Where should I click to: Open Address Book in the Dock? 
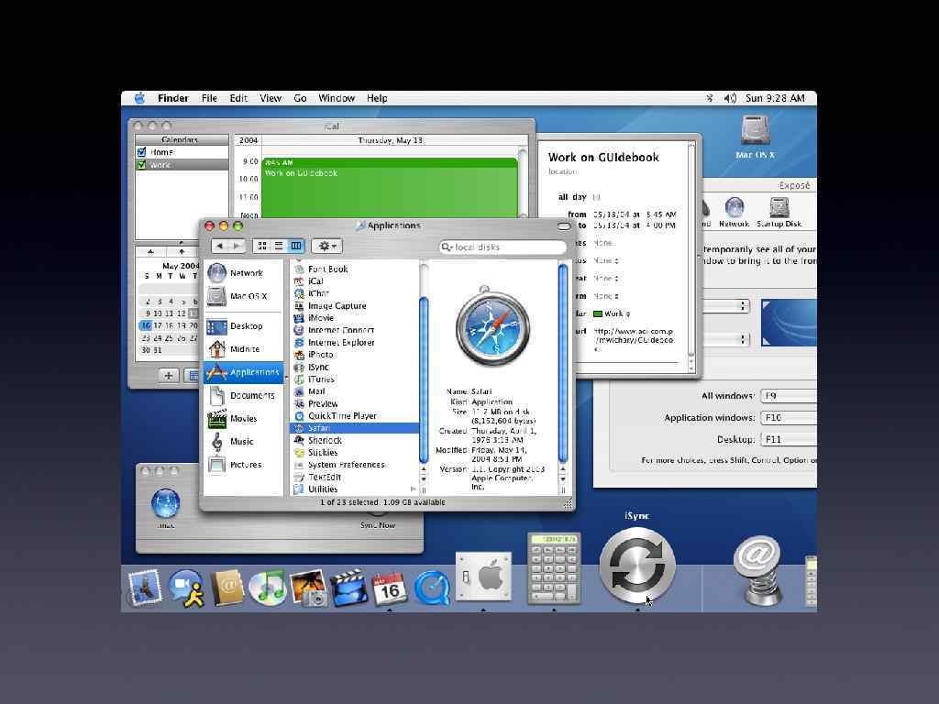pos(227,588)
